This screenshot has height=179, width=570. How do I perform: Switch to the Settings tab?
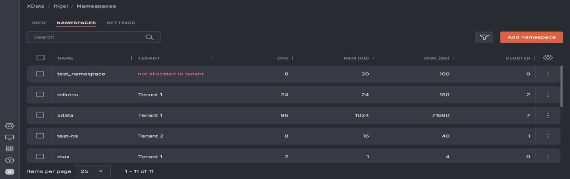click(121, 23)
